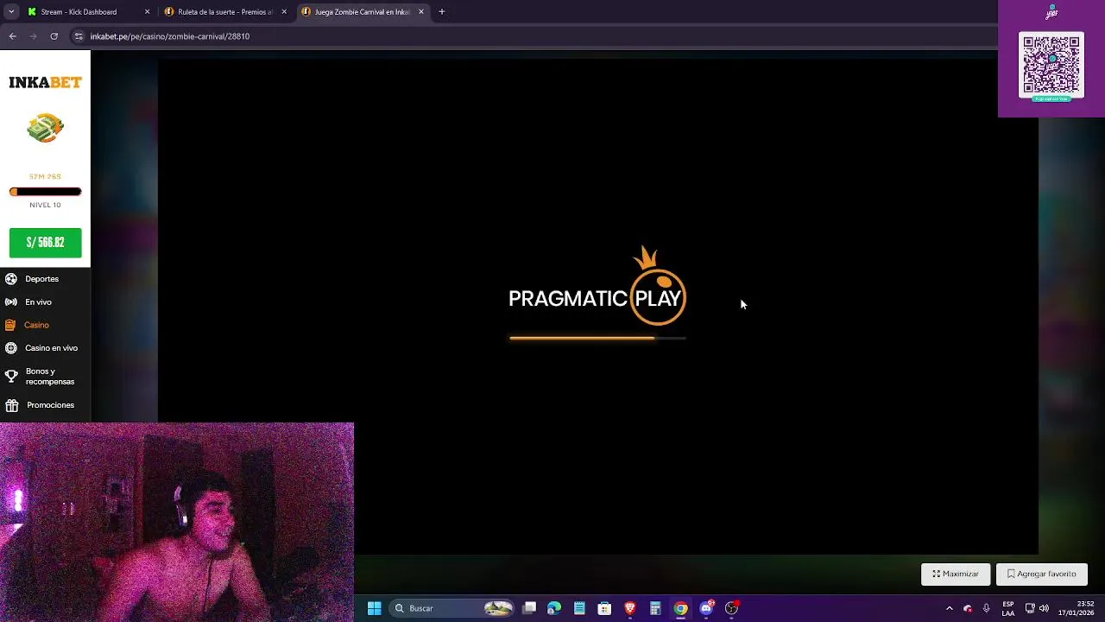The height and width of the screenshot is (622, 1105).
Task: Click the Inkabet logo
Action: [45, 83]
